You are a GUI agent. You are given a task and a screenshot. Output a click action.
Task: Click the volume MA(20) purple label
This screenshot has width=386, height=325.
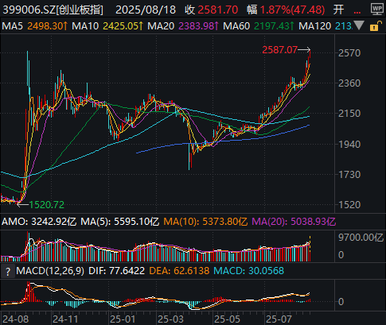294,222
